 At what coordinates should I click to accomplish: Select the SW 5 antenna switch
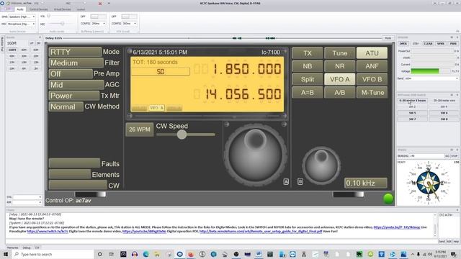pyautogui.click(x=412, y=113)
